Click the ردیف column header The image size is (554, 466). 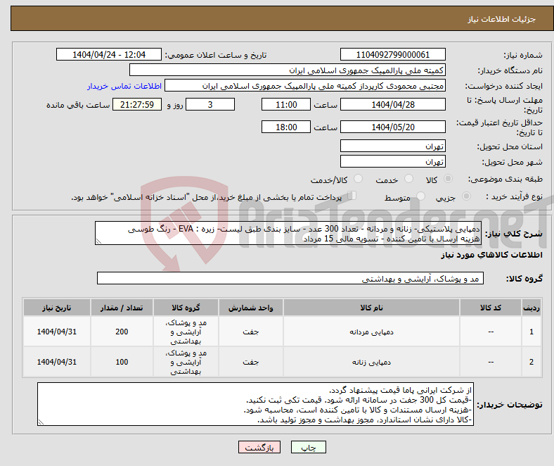pyautogui.click(x=532, y=308)
